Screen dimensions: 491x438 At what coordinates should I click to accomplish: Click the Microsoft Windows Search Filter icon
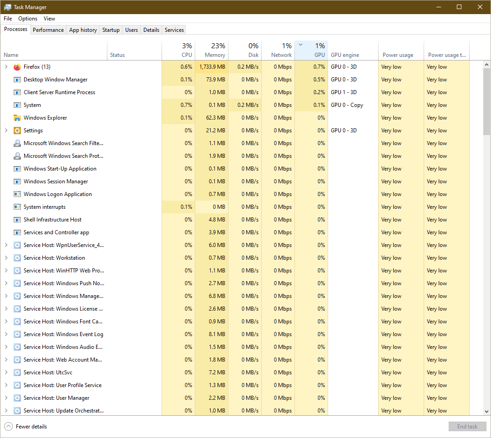(17, 143)
